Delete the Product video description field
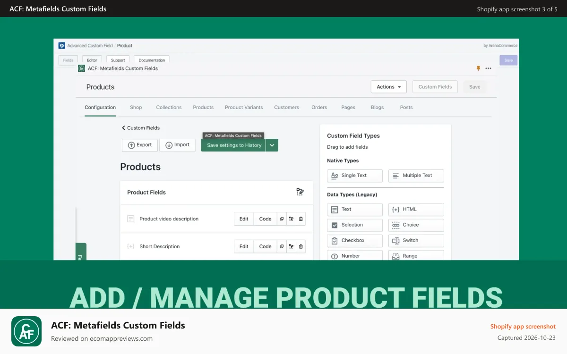Image resolution: width=567 pixels, height=354 pixels. click(x=301, y=219)
